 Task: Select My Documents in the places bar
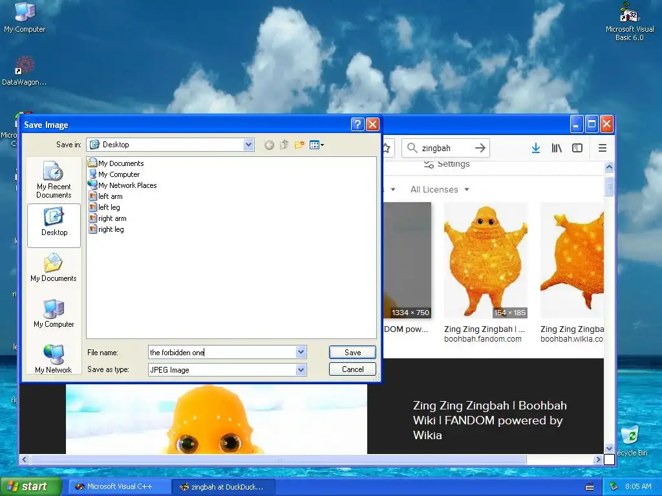click(x=54, y=268)
